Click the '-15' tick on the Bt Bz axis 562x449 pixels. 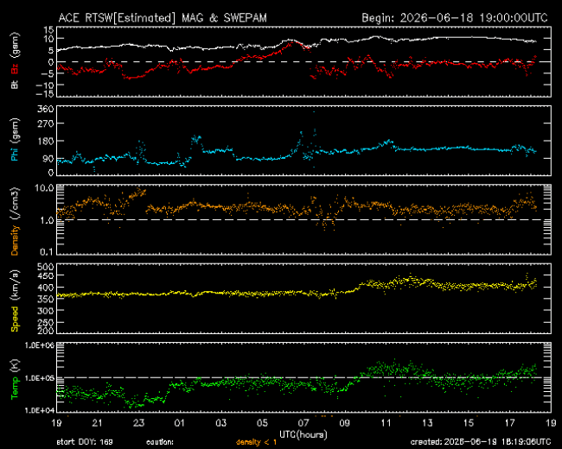click(x=46, y=94)
